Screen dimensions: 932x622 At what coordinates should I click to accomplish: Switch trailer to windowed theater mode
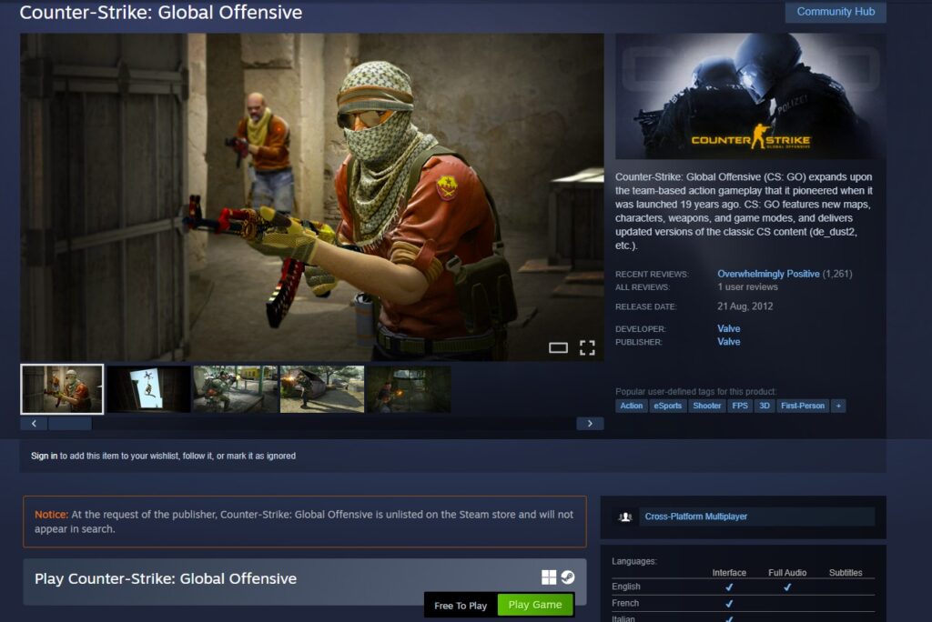(x=558, y=346)
